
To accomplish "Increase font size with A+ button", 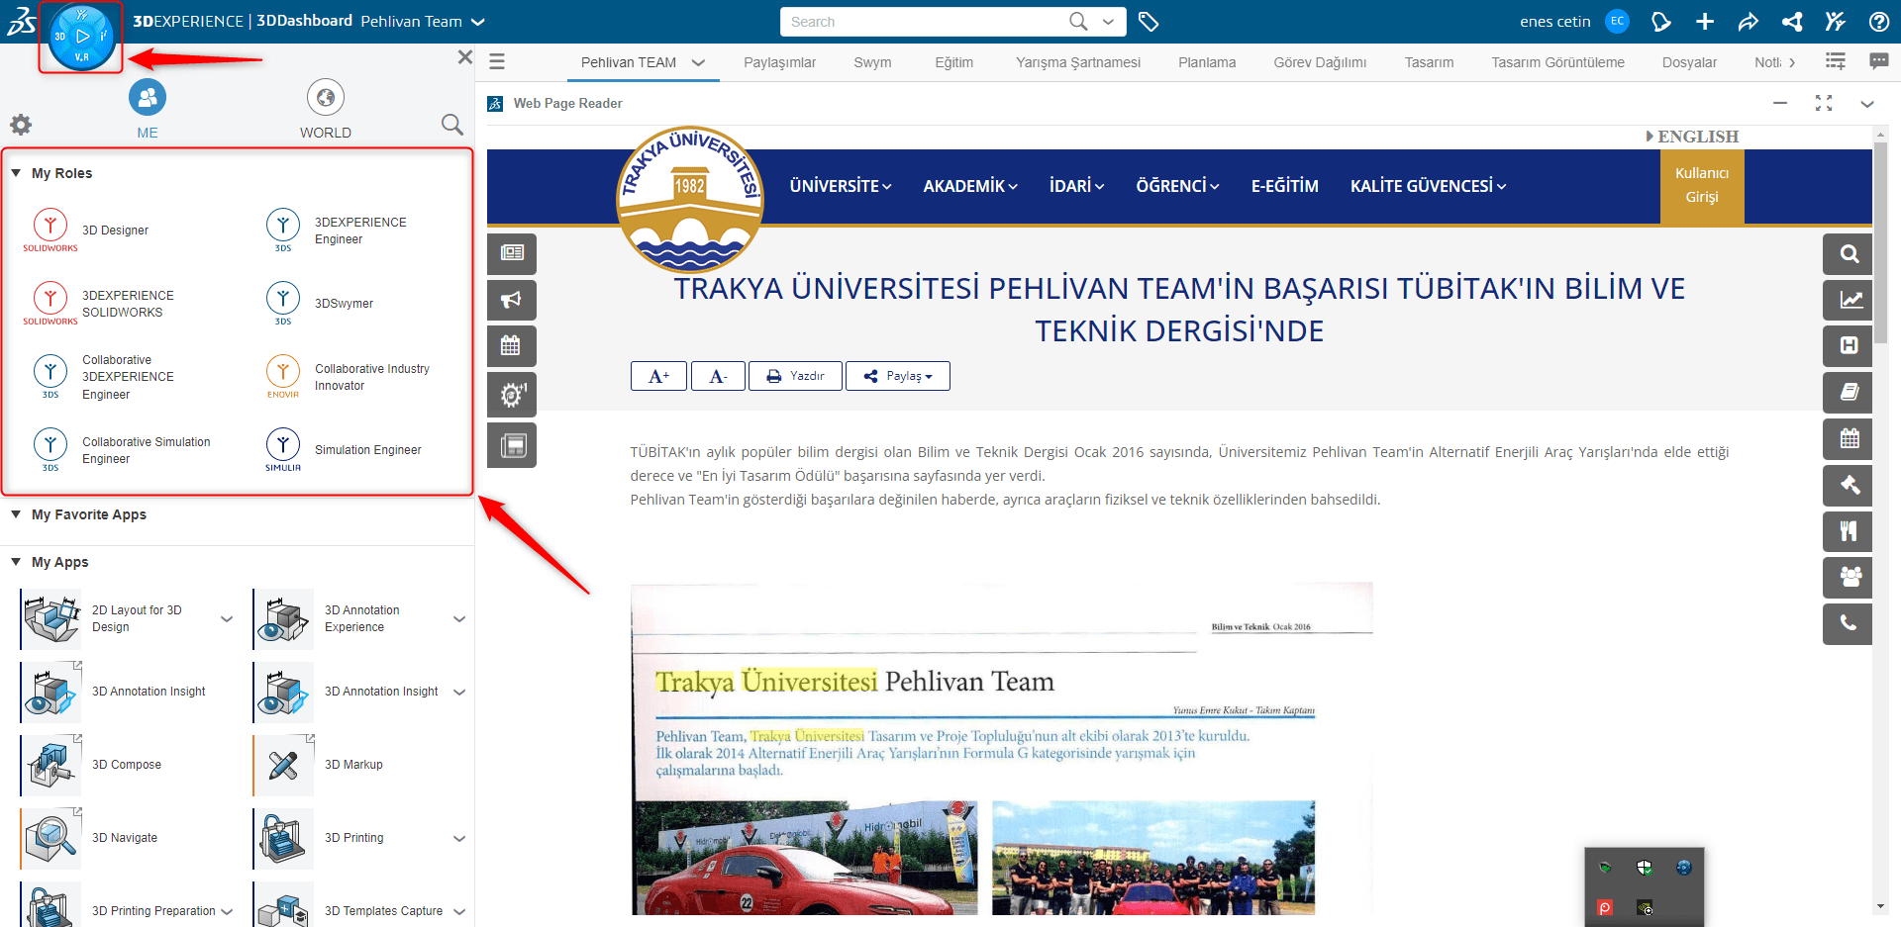I will (658, 376).
